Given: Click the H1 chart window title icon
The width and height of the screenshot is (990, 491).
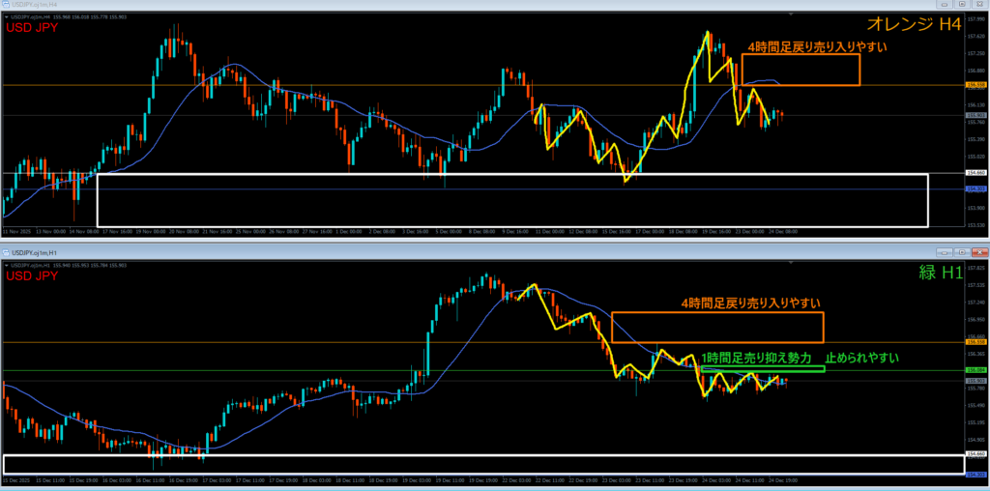Looking at the screenshot, I should tap(6, 252).
